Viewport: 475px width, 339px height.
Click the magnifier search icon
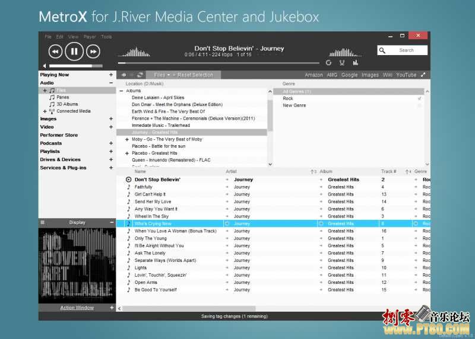point(382,50)
